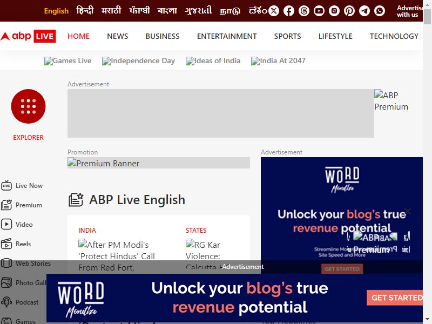The width and height of the screenshot is (432, 324).
Task: Click the ABP Live English newspaper icon
Action: (x=76, y=200)
